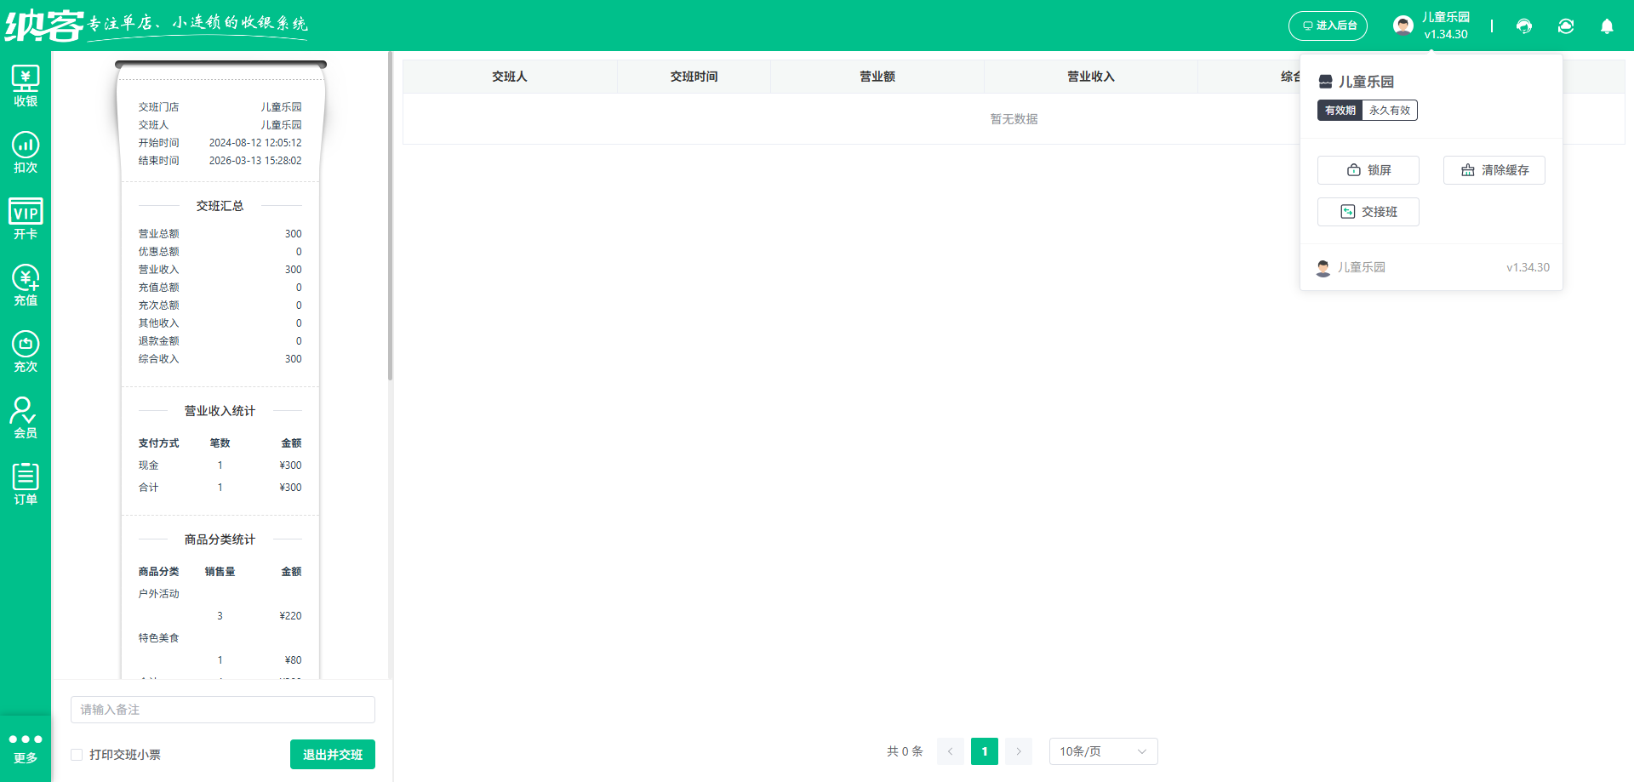Open the customer service headset icon

[x=1523, y=26]
